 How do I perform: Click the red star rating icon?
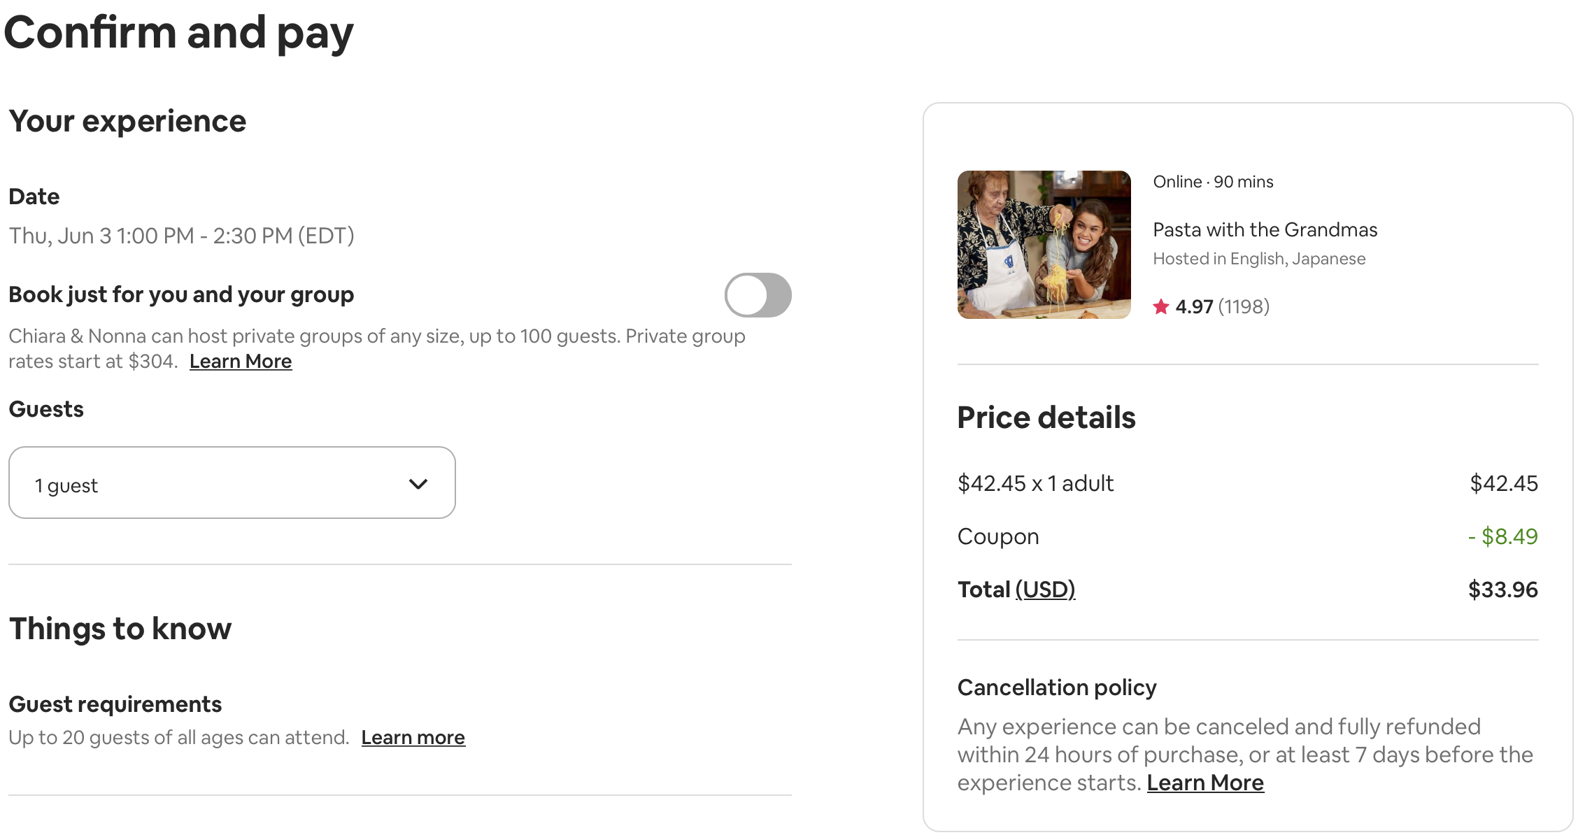pyautogui.click(x=1161, y=306)
